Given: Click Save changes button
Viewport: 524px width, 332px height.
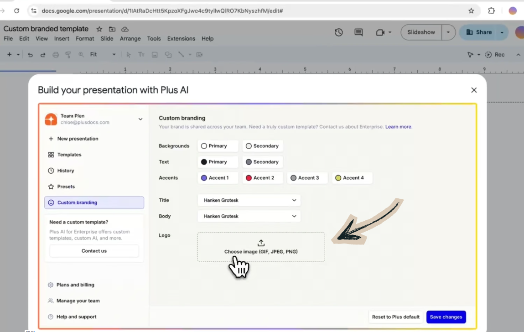Looking at the screenshot, I should pyautogui.click(x=446, y=317).
